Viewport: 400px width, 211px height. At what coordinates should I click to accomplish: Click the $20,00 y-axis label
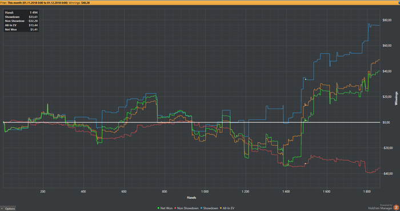point(387,97)
